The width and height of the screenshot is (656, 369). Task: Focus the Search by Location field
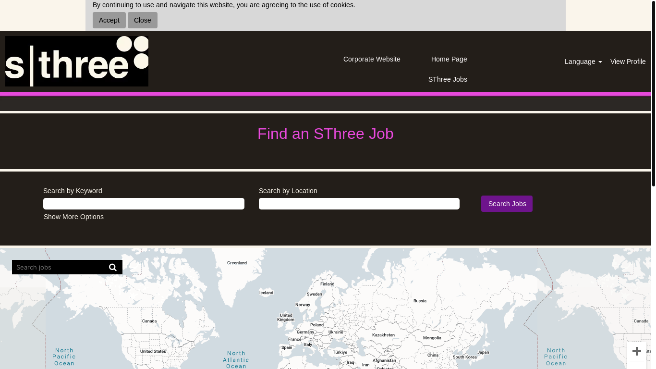tap(359, 204)
